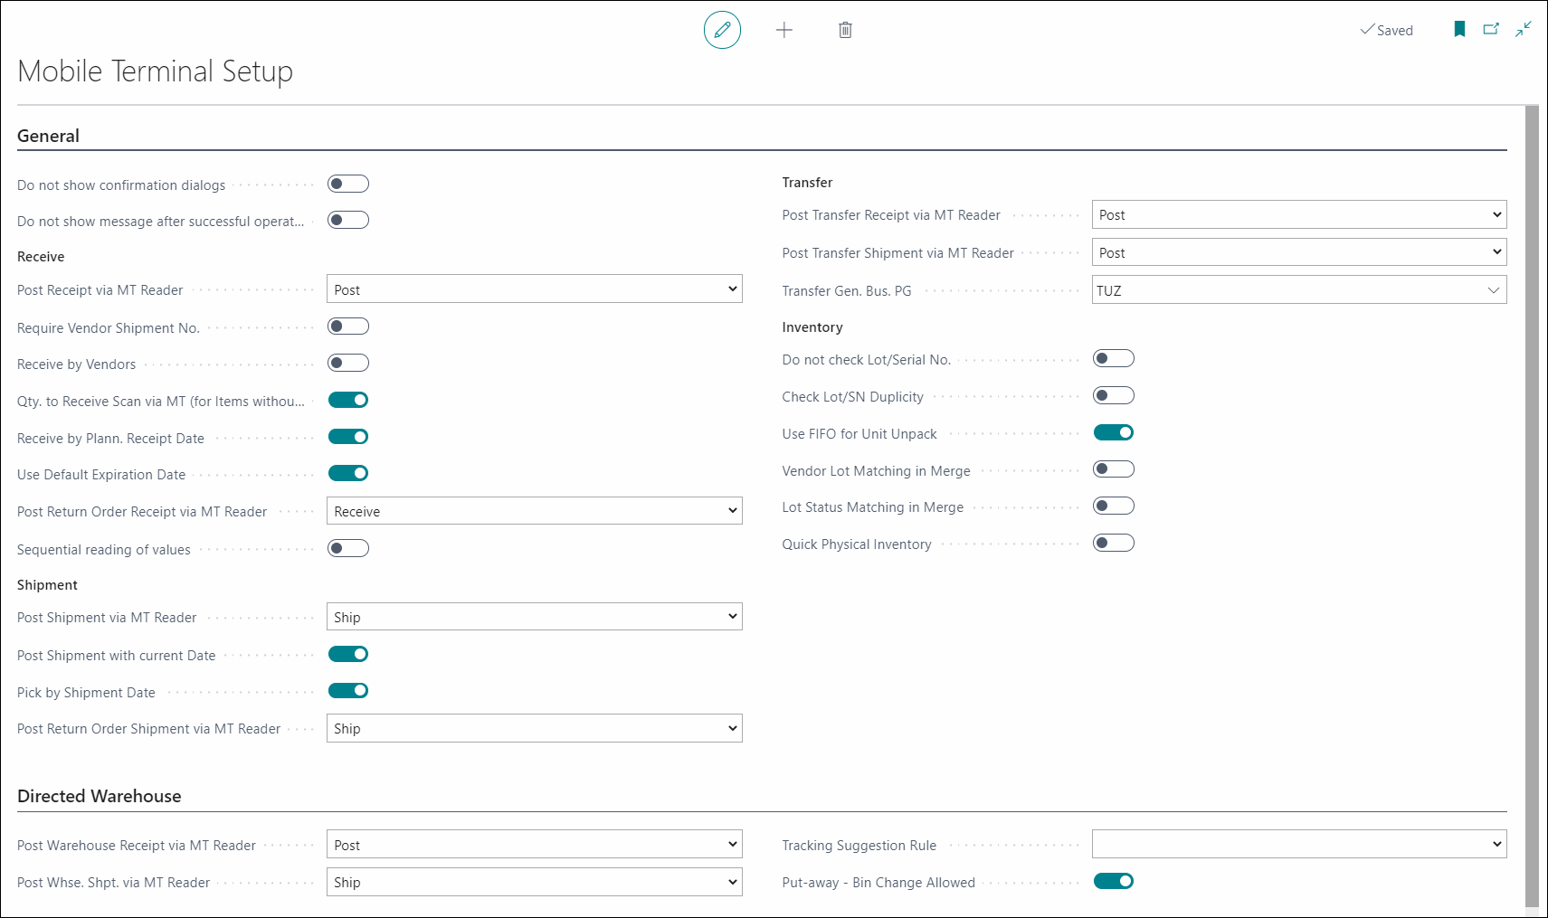Click the Saved status indicator
This screenshot has width=1548, height=918.
pos(1386,30)
